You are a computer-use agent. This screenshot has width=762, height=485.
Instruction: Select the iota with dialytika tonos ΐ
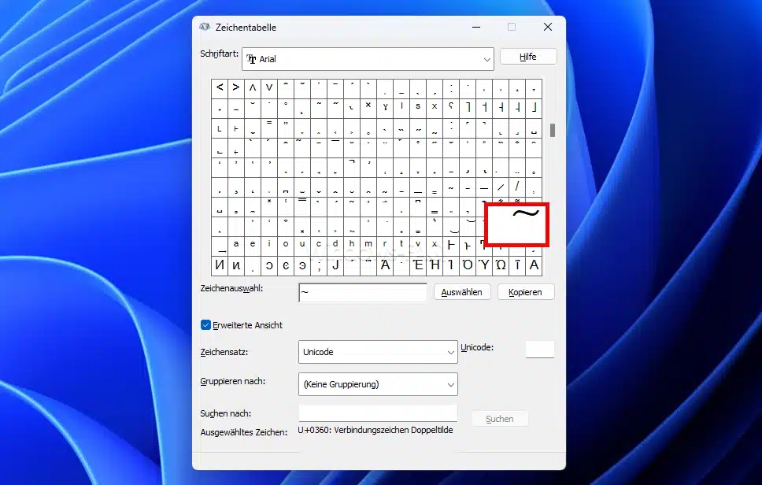[517, 266]
